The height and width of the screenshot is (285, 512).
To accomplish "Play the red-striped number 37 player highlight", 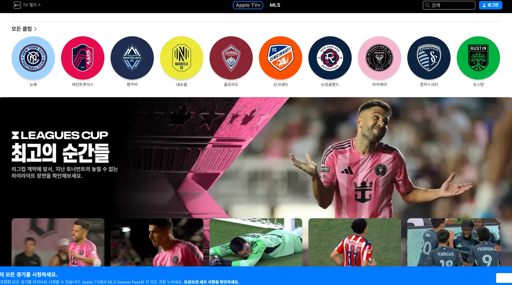I will tap(355, 242).
